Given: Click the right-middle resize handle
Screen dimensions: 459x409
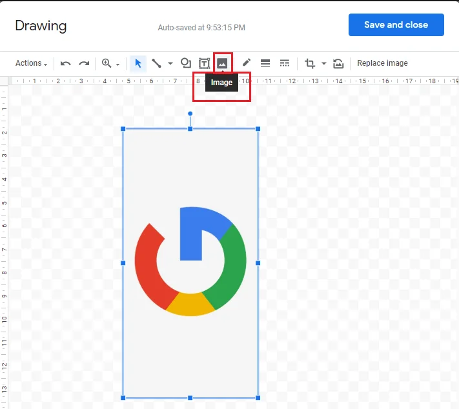Looking at the screenshot, I should point(258,263).
